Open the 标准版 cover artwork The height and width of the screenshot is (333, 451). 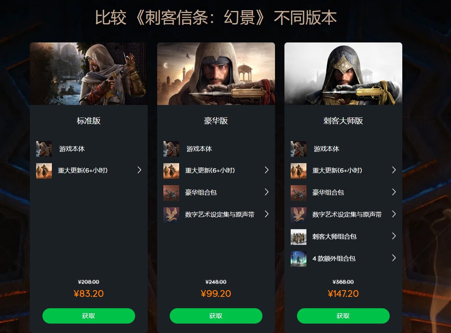pyautogui.click(x=89, y=74)
